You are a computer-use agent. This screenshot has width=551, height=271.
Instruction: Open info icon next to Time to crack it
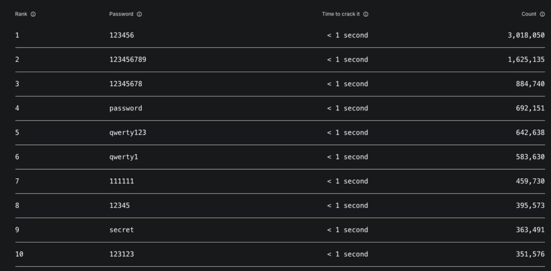click(x=365, y=15)
